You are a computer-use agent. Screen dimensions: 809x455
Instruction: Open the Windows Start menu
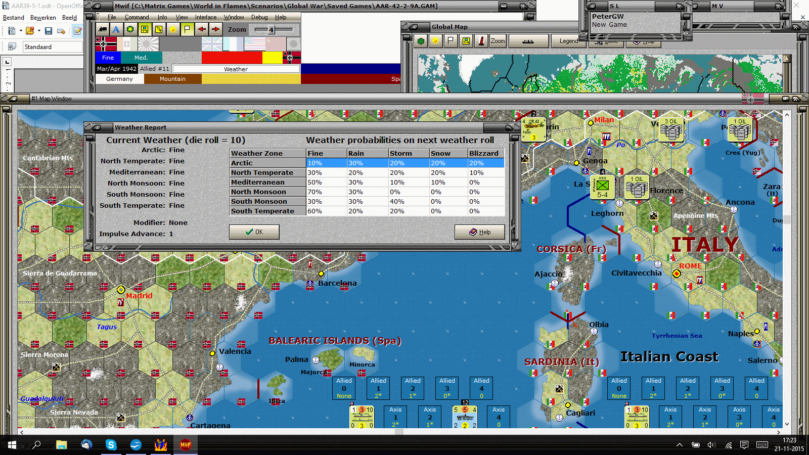coord(12,445)
